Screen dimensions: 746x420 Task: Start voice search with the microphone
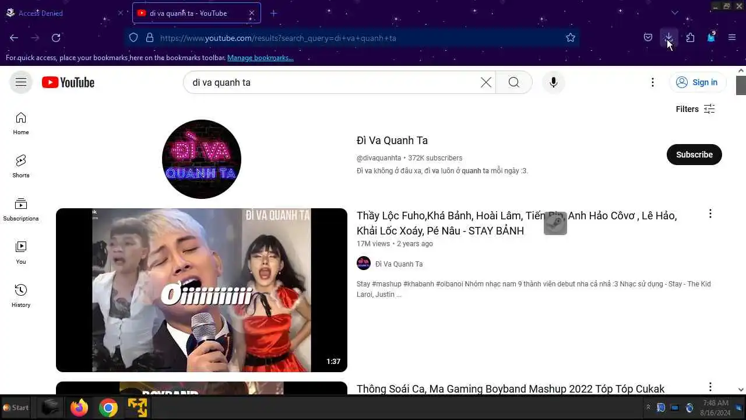coord(554,82)
